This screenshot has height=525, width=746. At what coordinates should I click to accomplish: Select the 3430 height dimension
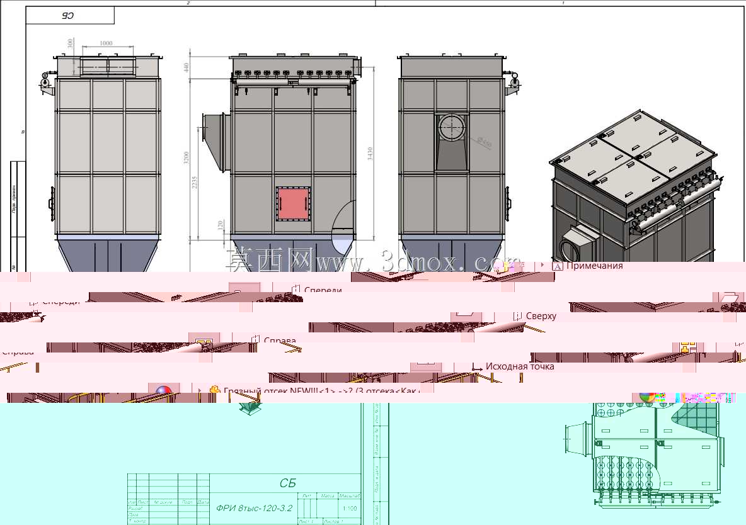coord(370,153)
